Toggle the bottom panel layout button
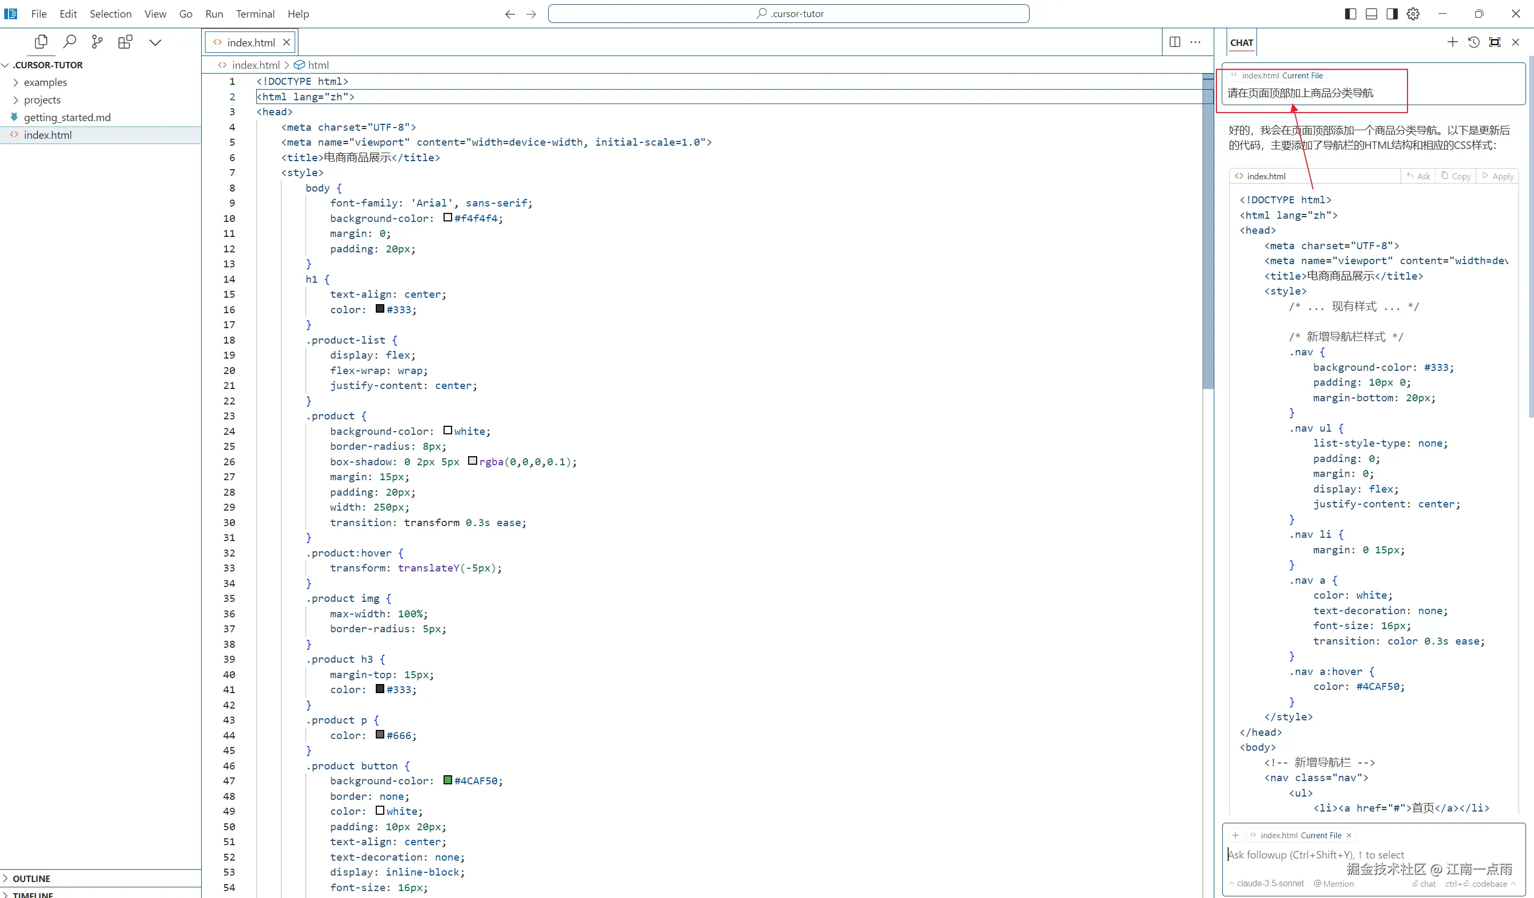This screenshot has width=1534, height=898. (1371, 13)
